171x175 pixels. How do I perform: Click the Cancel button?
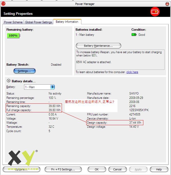[x=117, y=169]
